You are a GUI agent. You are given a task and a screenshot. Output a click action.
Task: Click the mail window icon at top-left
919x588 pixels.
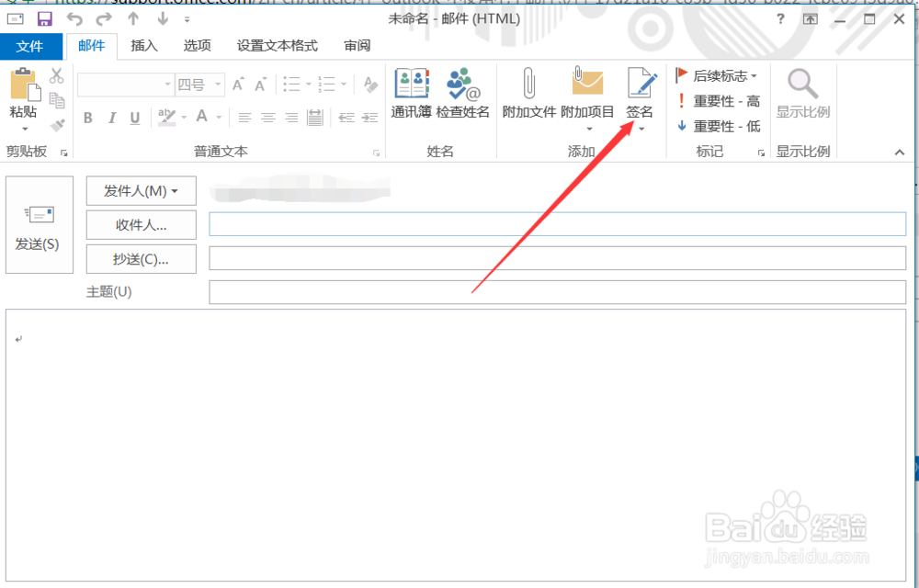tap(16, 19)
